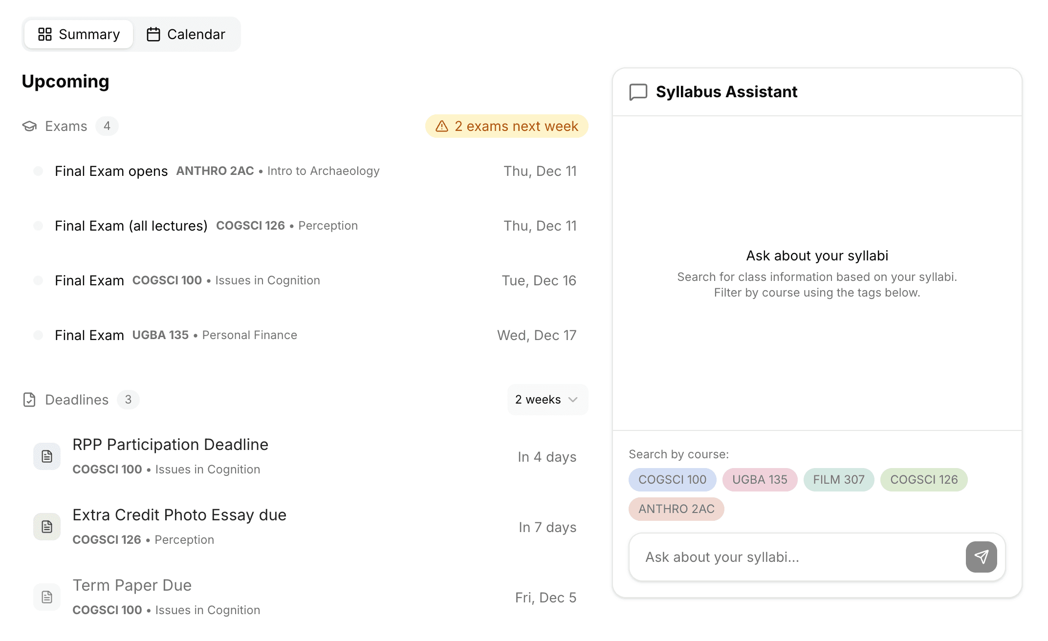Select the Summary tab
The image size is (1048, 641).
point(78,34)
